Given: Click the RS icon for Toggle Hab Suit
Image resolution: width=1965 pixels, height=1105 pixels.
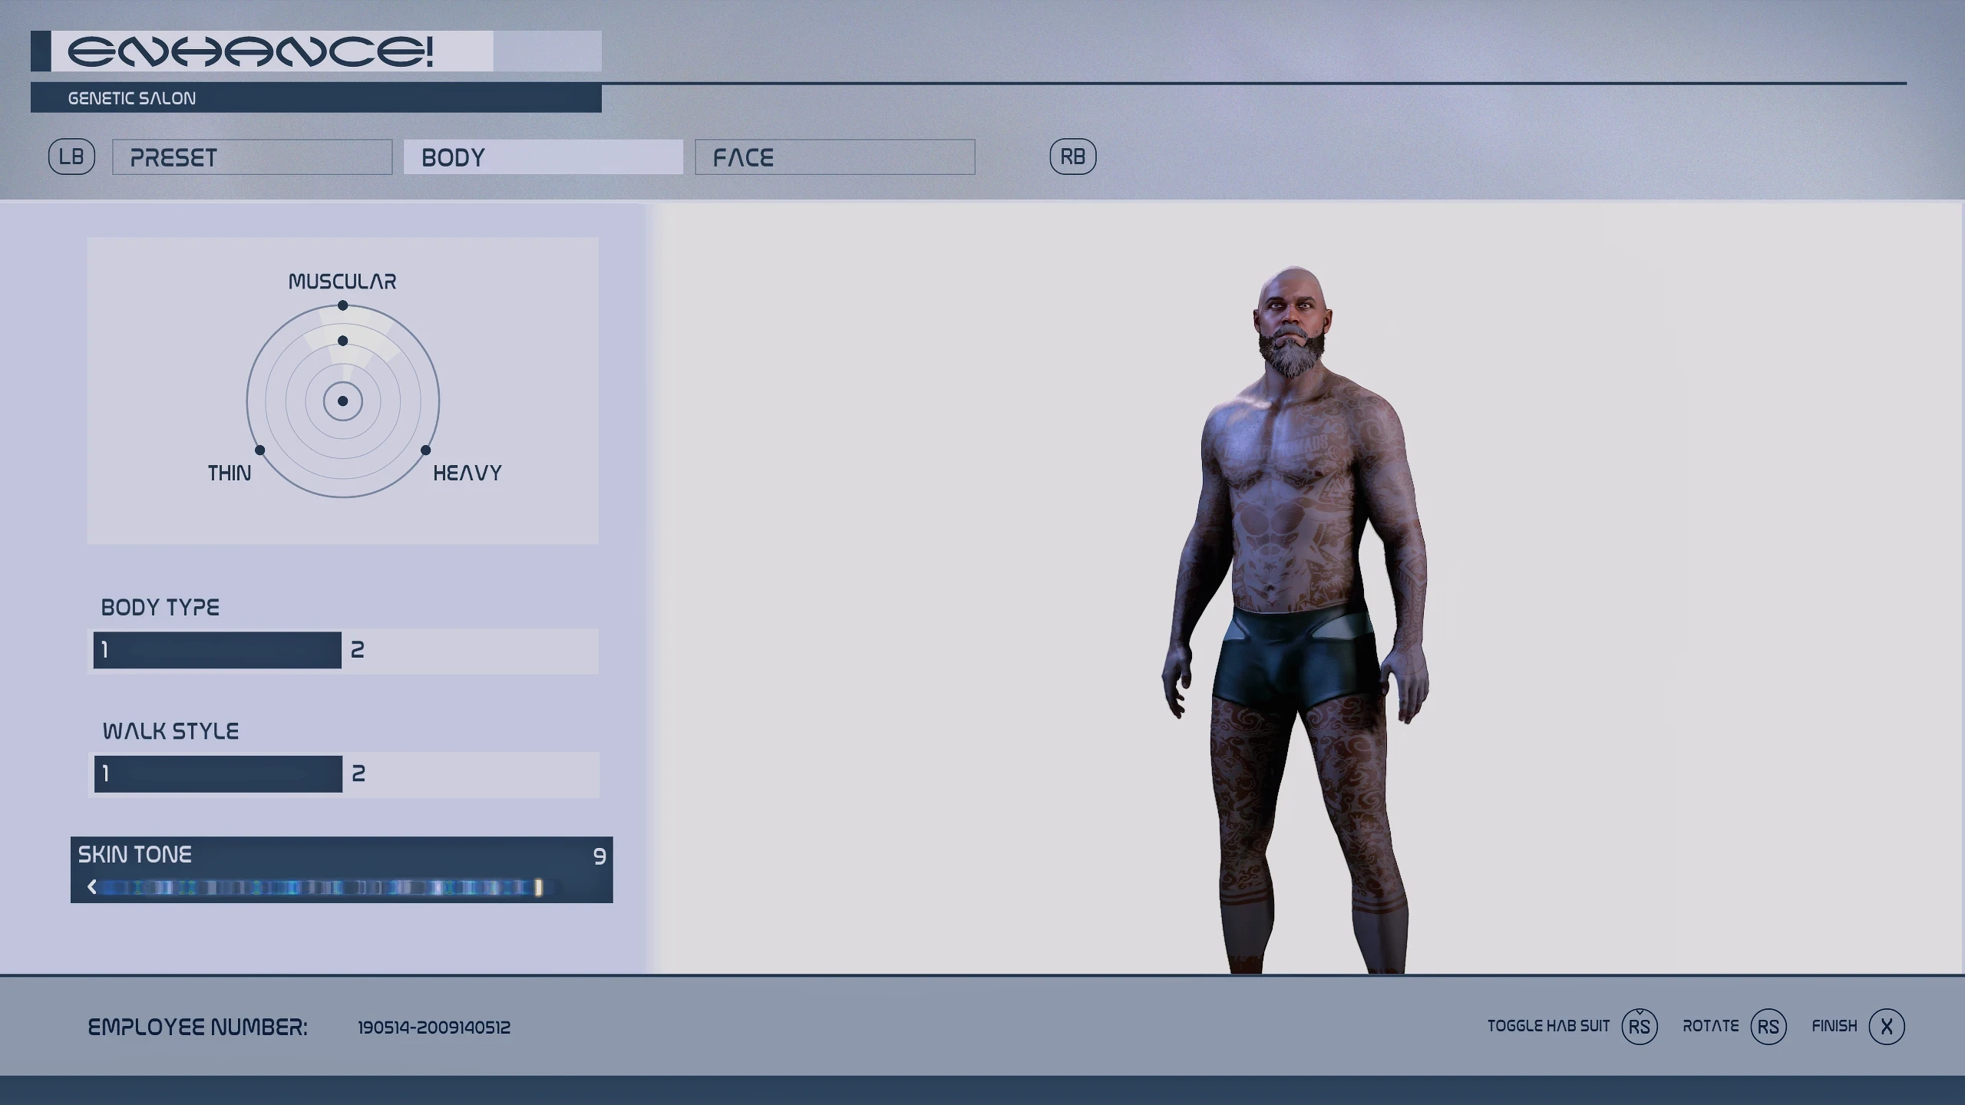Looking at the screenshot, I should point(1639,1027).
